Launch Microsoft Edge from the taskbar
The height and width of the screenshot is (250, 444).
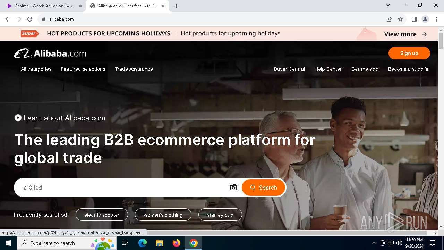[143, 243]
